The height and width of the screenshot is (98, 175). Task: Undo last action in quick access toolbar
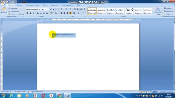10,2
